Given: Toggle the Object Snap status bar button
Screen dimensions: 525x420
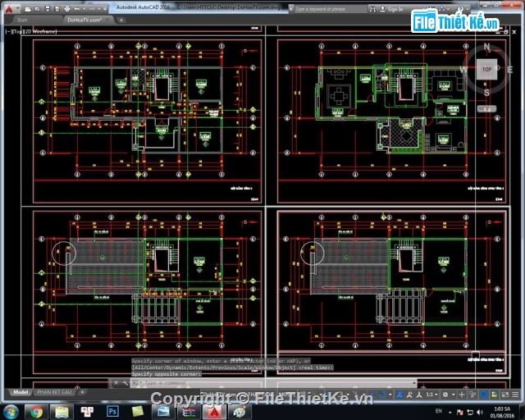Looking at the screenshot, I should [383, 395].
